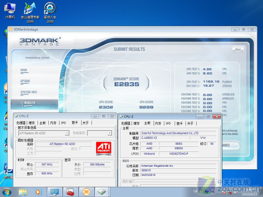Viewport: 263px width, 197px height.
Task: Switch to the monitor-icon taskbar app
Action: (x=55, y=192)
